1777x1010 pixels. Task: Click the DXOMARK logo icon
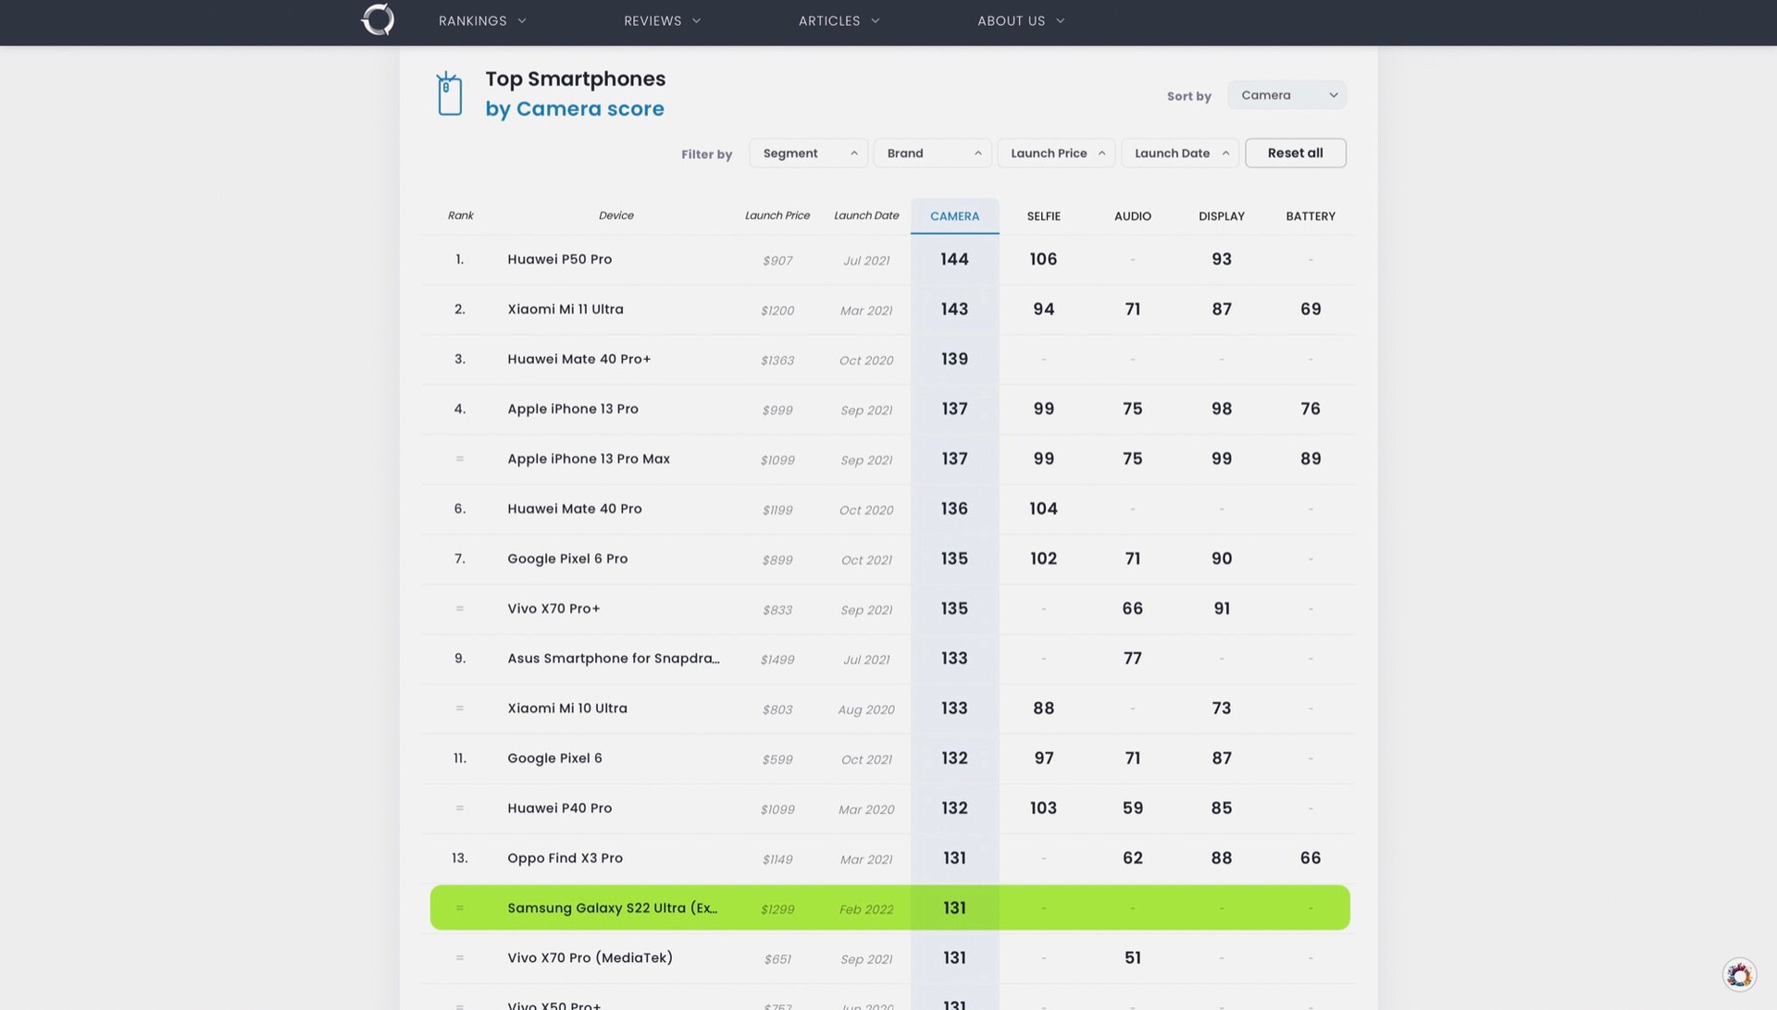pos(378,19)
